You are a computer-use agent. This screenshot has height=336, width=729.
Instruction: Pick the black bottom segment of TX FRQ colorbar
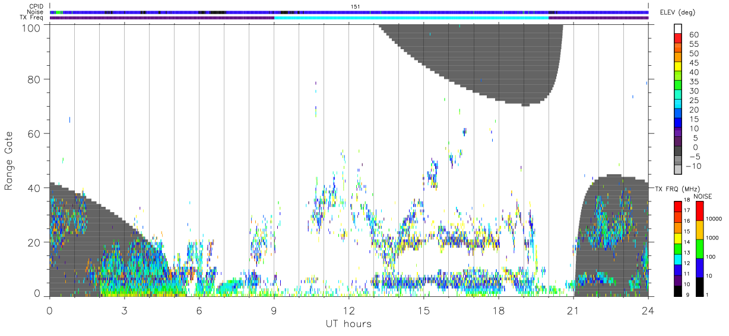point(679,291)
